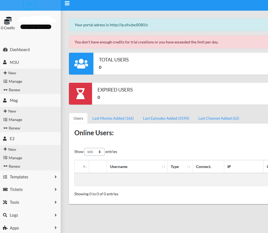
Task: Switch to Last Movies Added tab
Action: tap(113, 118)
